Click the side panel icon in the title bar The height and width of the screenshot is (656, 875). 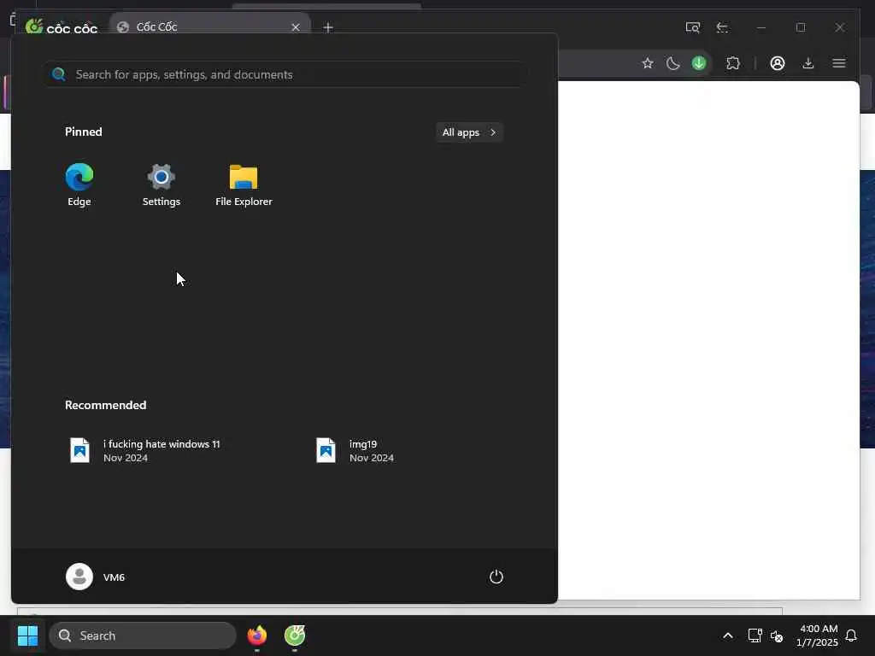coord(722,27)
